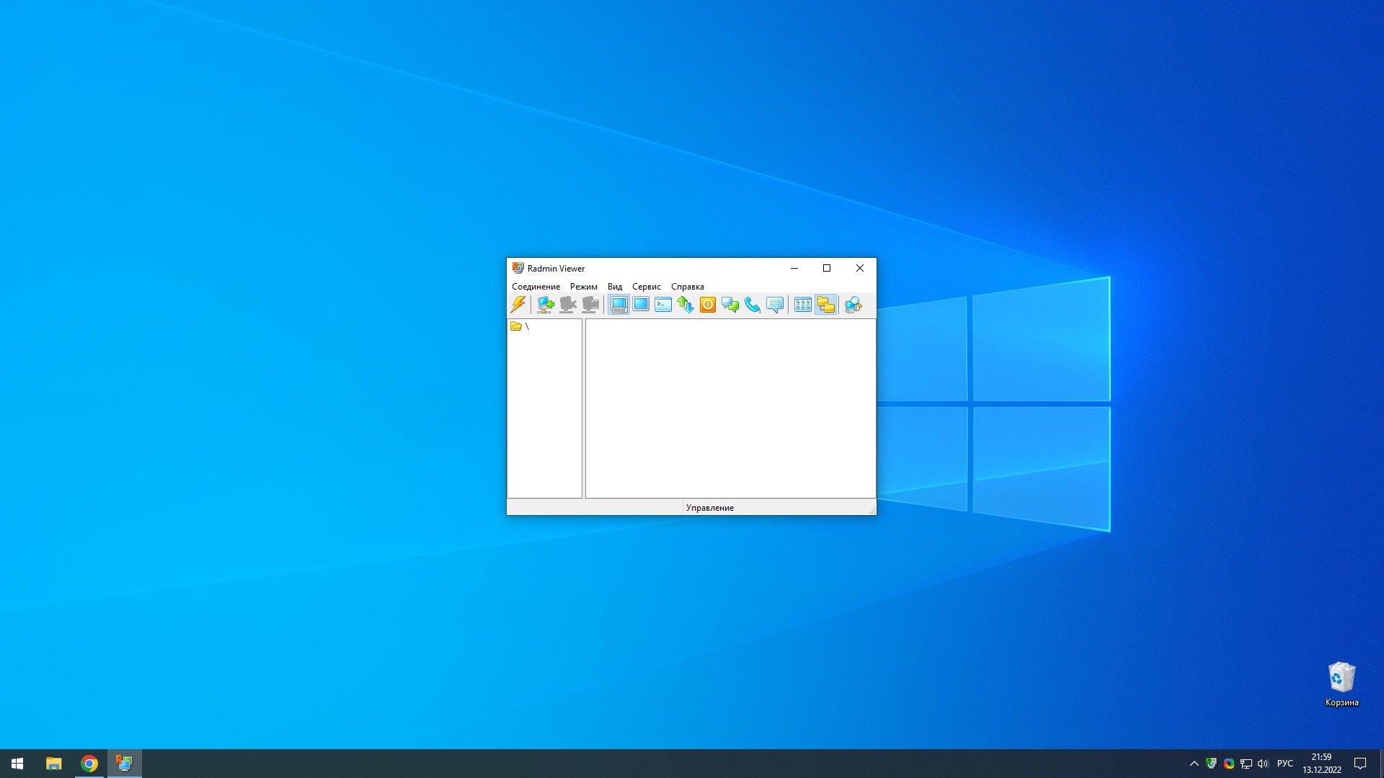The image size is (1384, 778).
Task: Open File Explorer from the taskbar
Action: (x=54, y=764)
